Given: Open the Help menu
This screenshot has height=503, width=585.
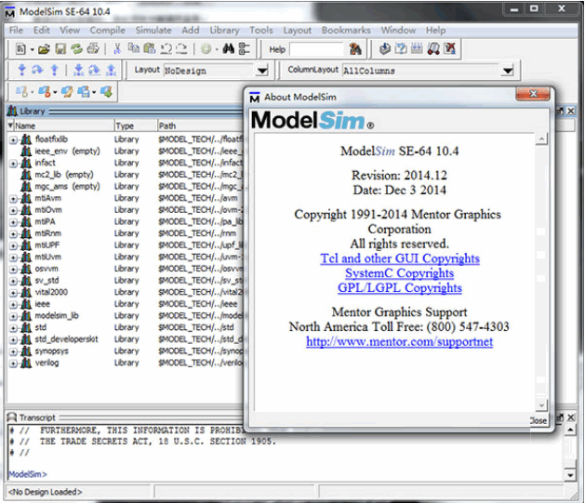Looking at the screenshot, I should [x=436, y=30].
